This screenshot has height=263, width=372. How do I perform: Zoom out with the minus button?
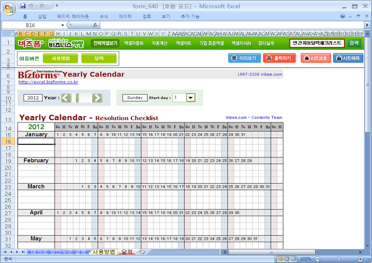click(318, 259)
